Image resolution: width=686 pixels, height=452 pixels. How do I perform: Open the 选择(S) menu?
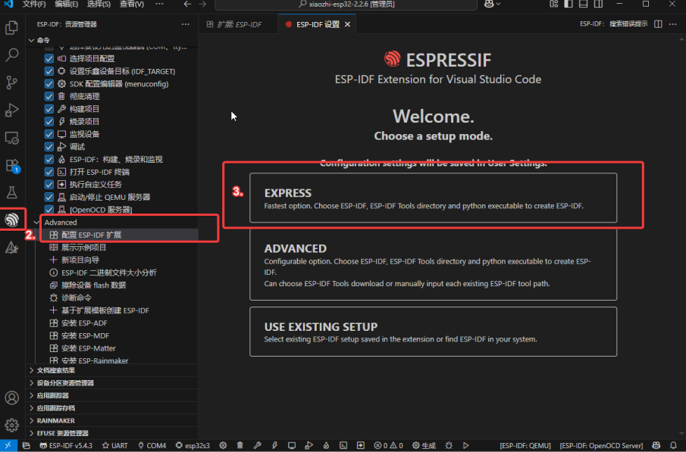pos(99,4)
